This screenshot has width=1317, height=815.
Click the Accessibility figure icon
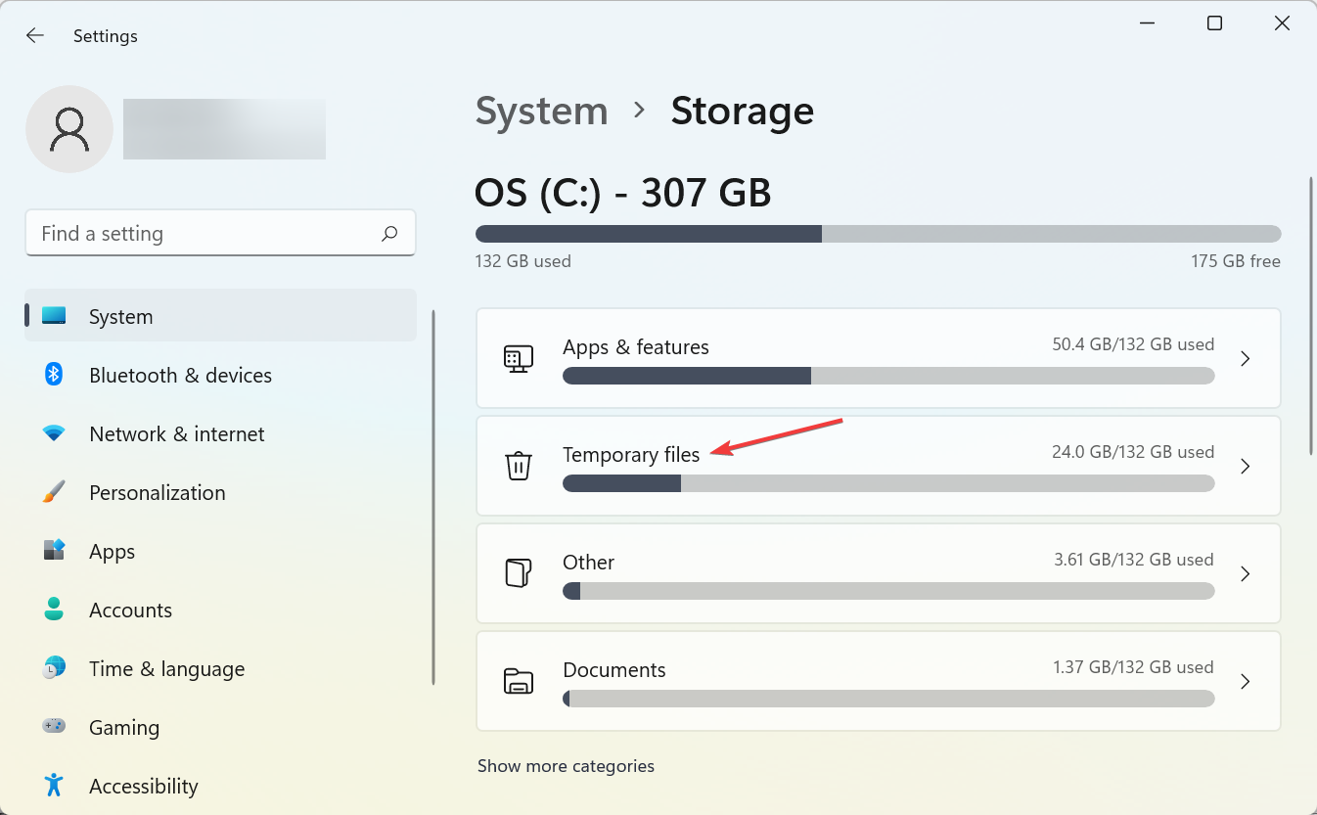[x=54, y=786]
